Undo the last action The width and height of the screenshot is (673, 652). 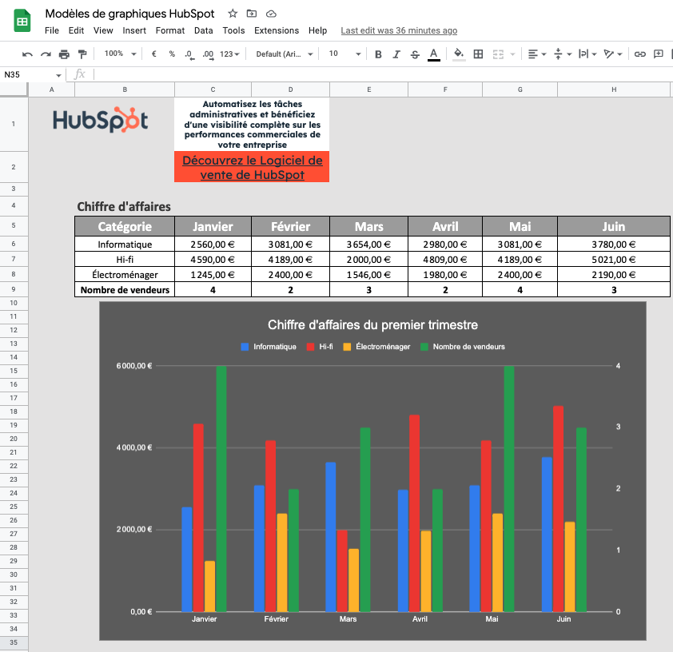pyautogui.click(x=27, y=54)
